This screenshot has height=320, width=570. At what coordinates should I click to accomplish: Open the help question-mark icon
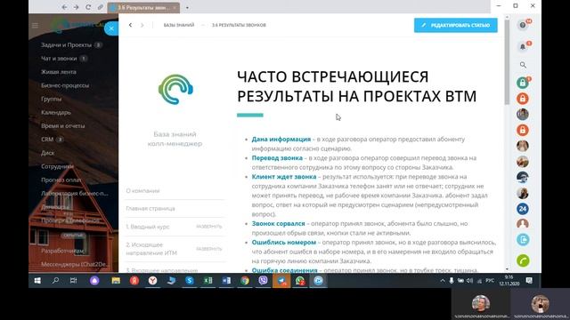(523, 25)
